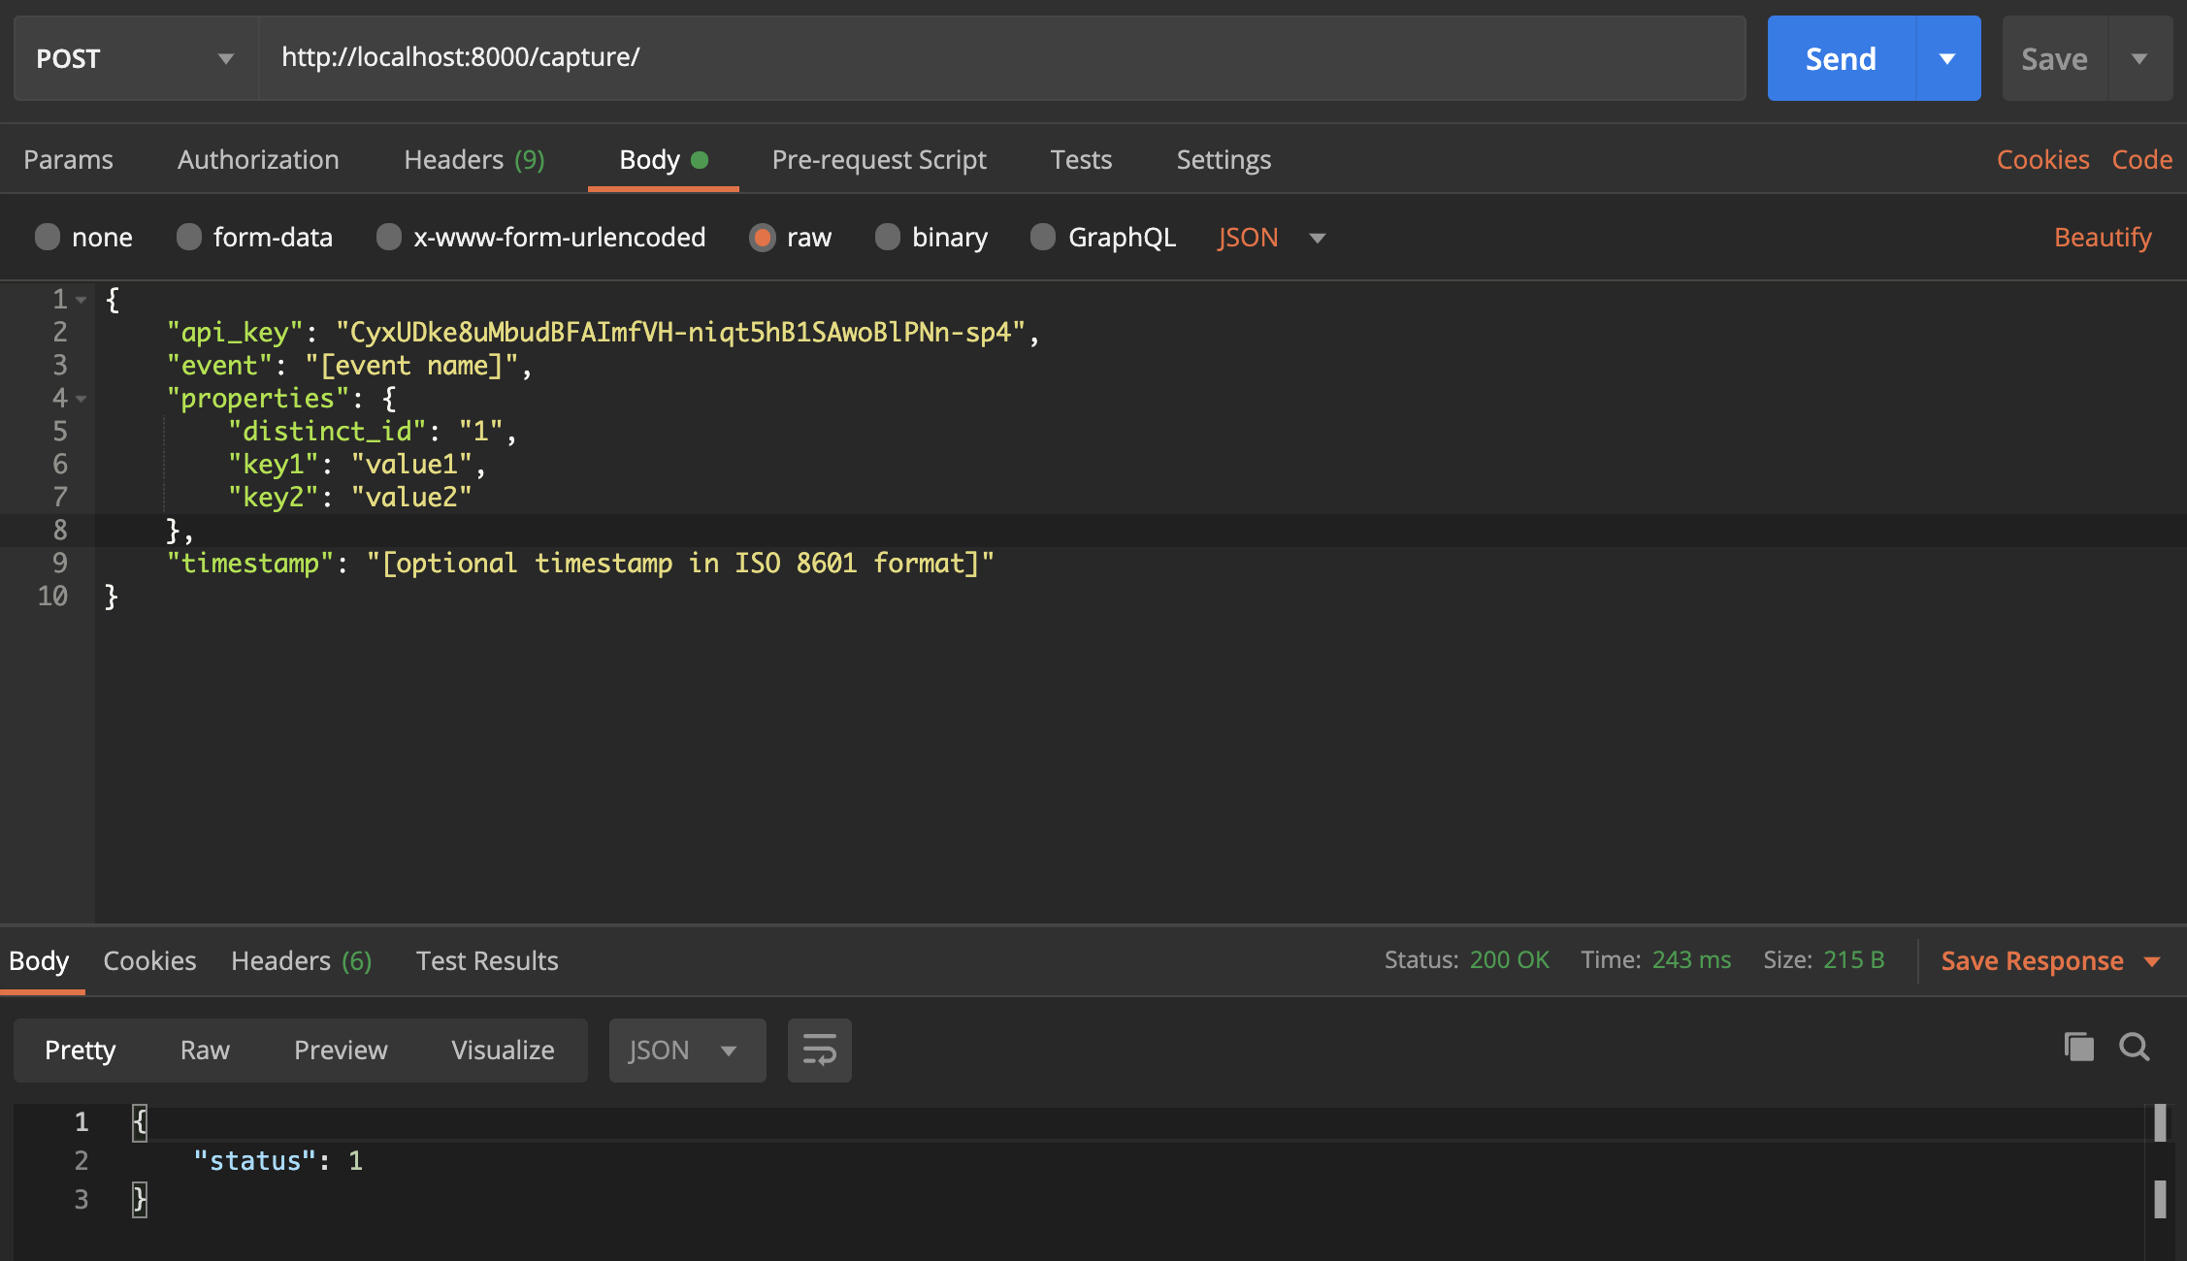
Task: Toggle the wrap lines icon button
Action: click(x=819, y=1051)
